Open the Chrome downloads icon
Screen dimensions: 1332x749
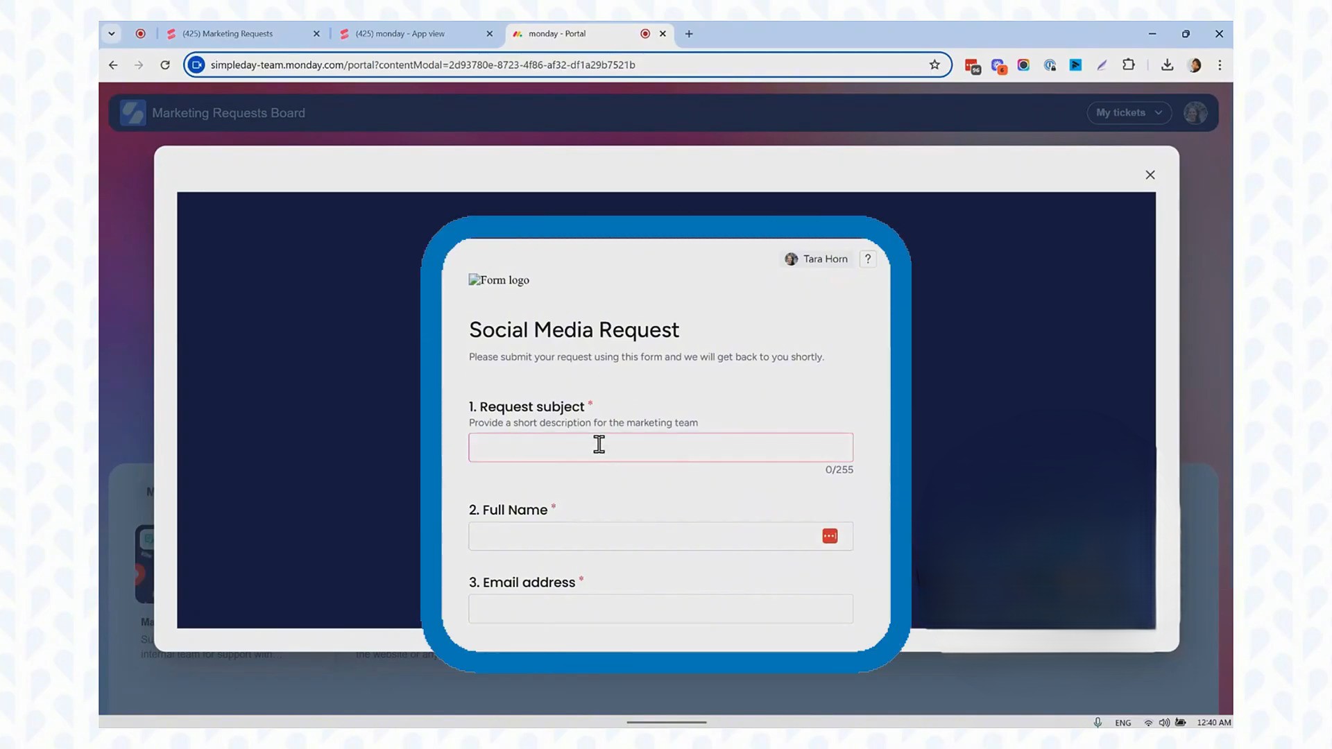[1167, 64]
